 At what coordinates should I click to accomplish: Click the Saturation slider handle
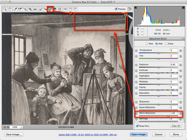point(158,96)
